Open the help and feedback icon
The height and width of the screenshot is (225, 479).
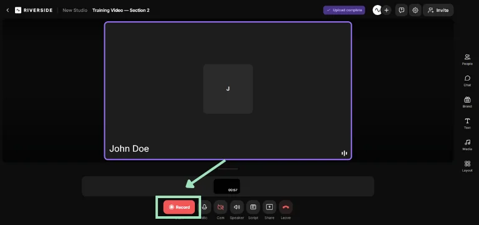402,10
